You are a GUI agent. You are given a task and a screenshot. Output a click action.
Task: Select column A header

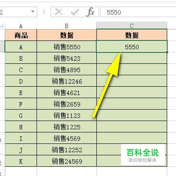pyautogui.click(x=21, y=26)
